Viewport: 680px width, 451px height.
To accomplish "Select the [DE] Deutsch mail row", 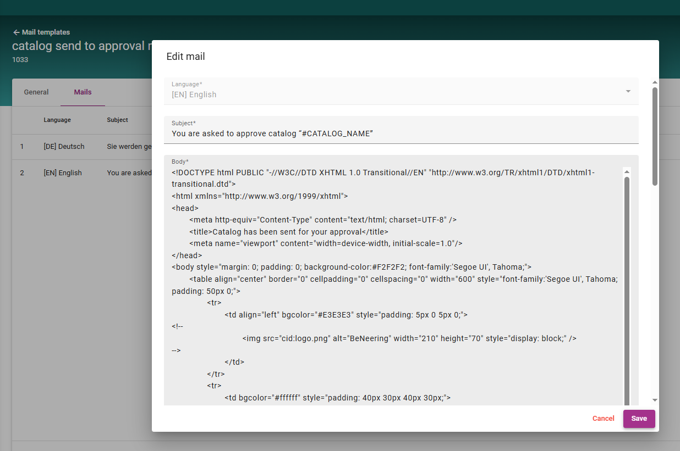I will click(64, 147).
